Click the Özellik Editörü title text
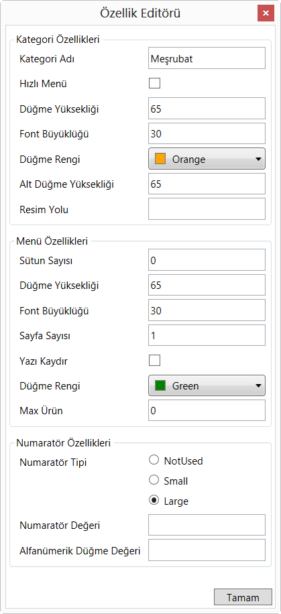This screenshot has width=281, height=614. (x=140, y=13)
